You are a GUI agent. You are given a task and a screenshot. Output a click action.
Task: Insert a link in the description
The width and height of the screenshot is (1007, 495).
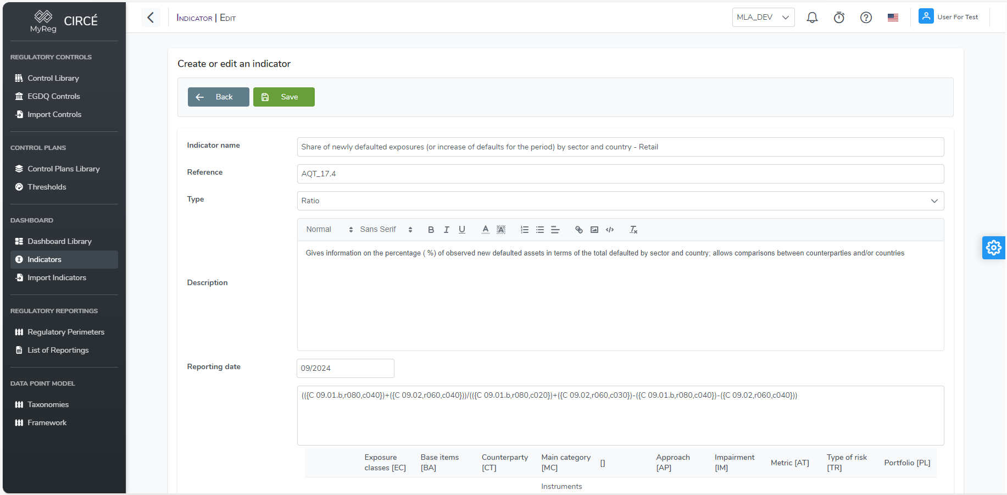tap(578, 230)
